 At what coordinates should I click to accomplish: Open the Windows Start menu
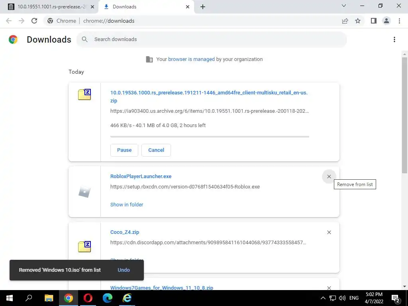pyautogui.click(x=10, y=298)
